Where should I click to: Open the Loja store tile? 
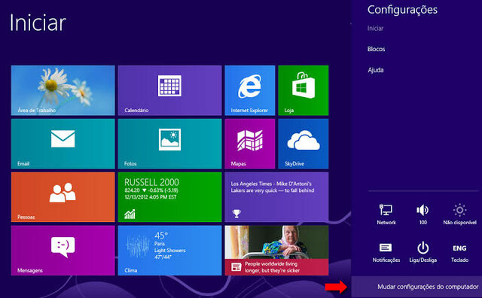tap(303, 90)
